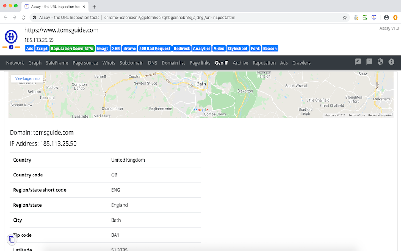
Task: Switch to the Crawlers tab
Action: [x=301, y=63]
